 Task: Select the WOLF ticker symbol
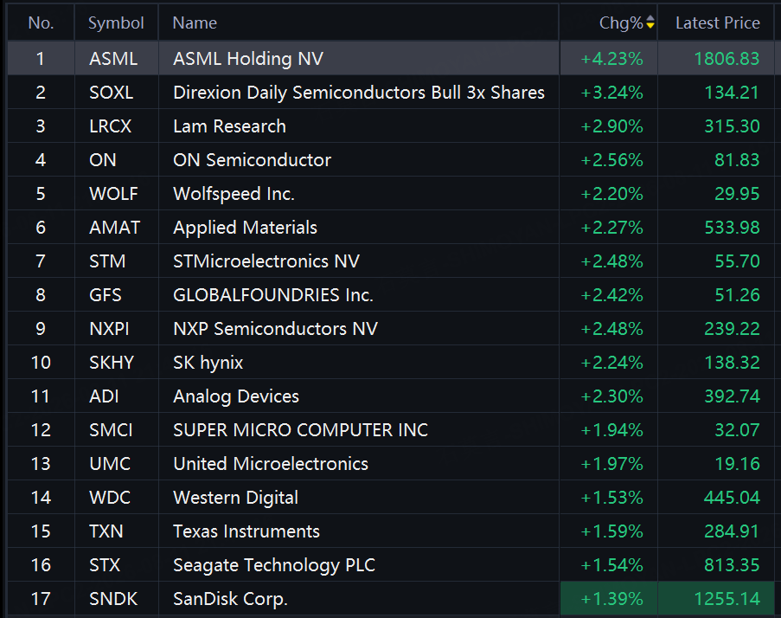pos(113,193)
